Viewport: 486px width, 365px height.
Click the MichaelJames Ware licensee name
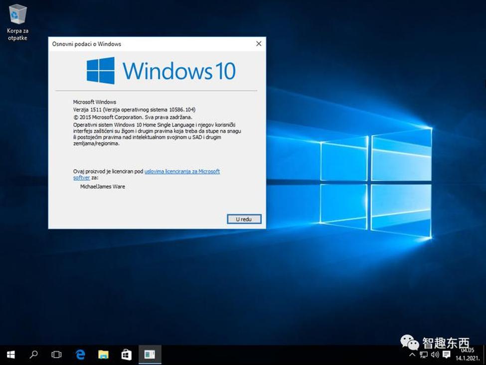pyautogui.click(x=103, y=187)
